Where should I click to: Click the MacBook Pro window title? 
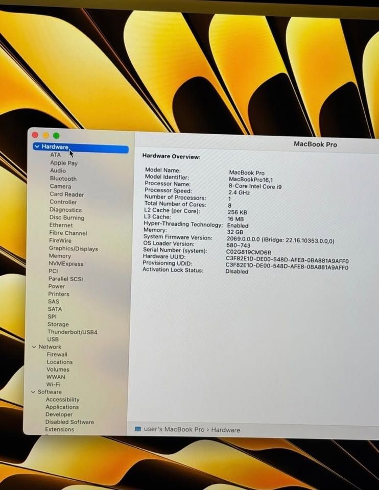pyautogui.click(x=315, y=144)
